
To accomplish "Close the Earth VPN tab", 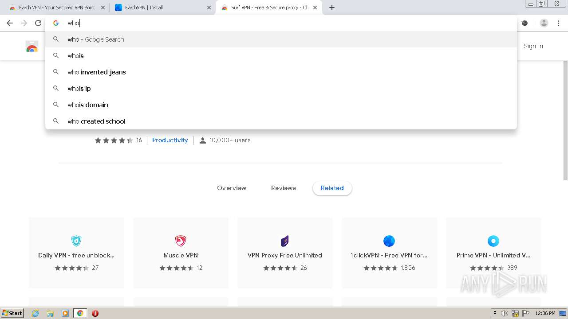I will [x=103, y=8].
